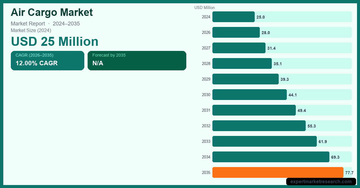Click the Air Cargo Market title
360x188 pixels.
click(52, 12)
